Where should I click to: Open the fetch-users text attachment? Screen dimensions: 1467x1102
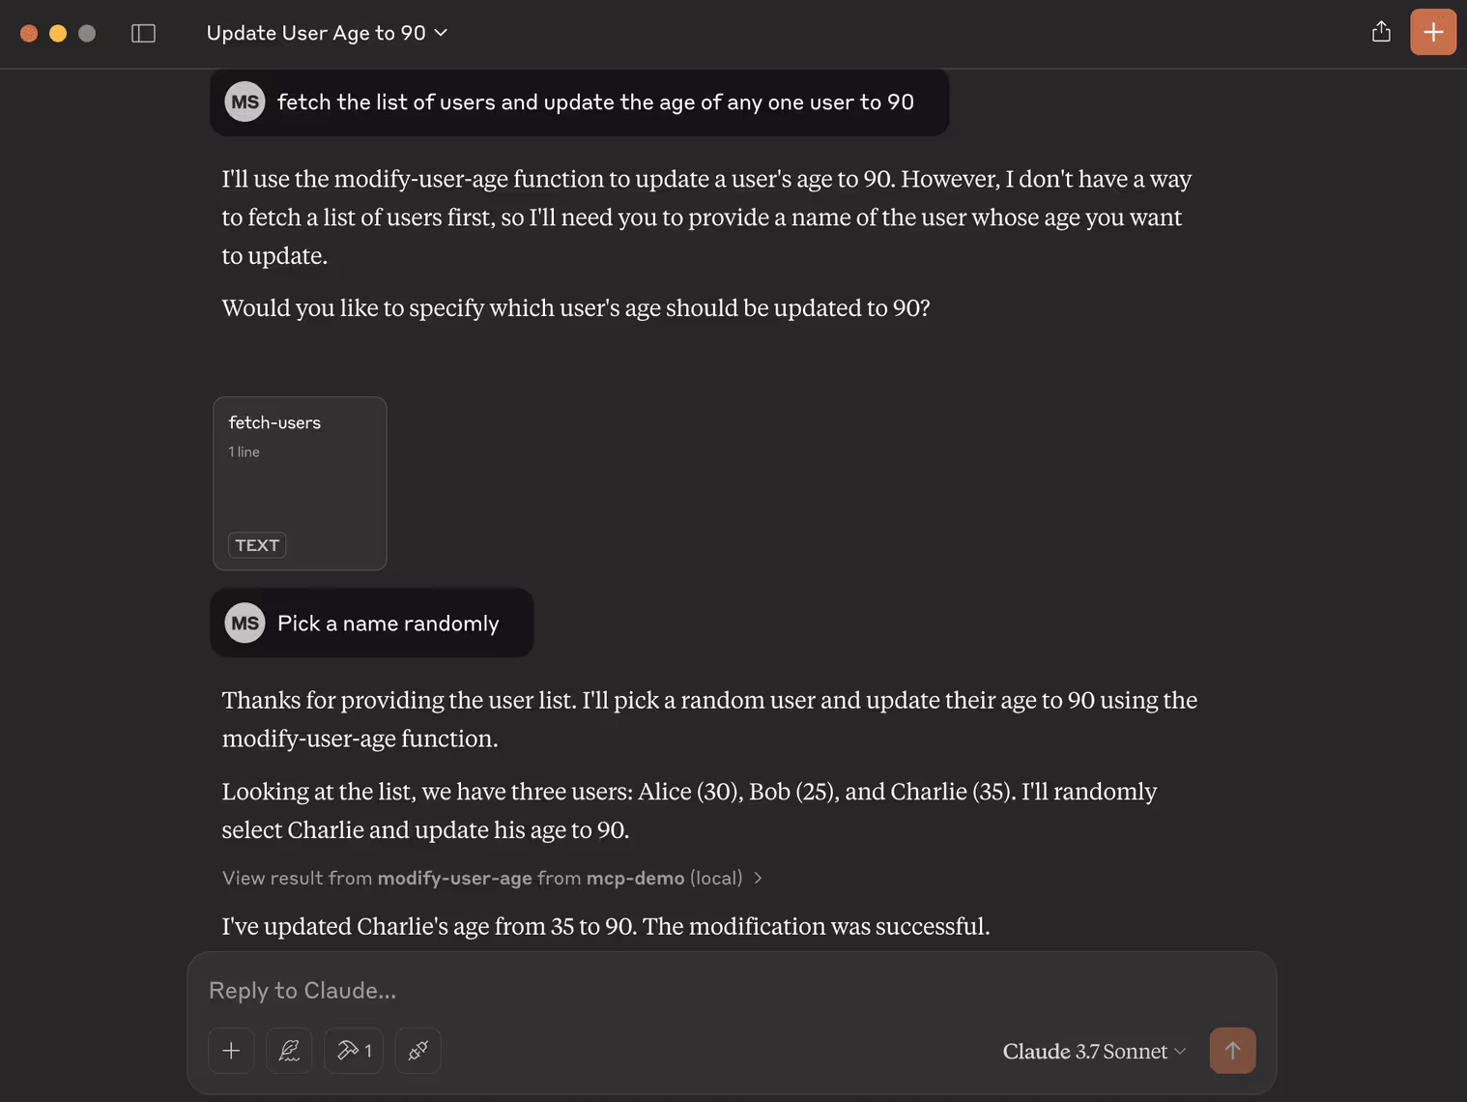coord(300,483)
